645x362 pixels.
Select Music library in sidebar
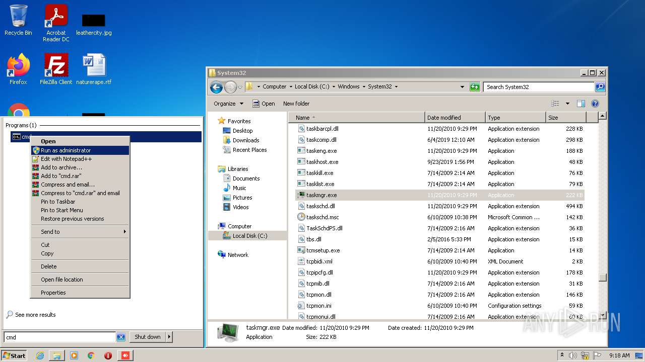pyautogui.click(x=239, y=188)
